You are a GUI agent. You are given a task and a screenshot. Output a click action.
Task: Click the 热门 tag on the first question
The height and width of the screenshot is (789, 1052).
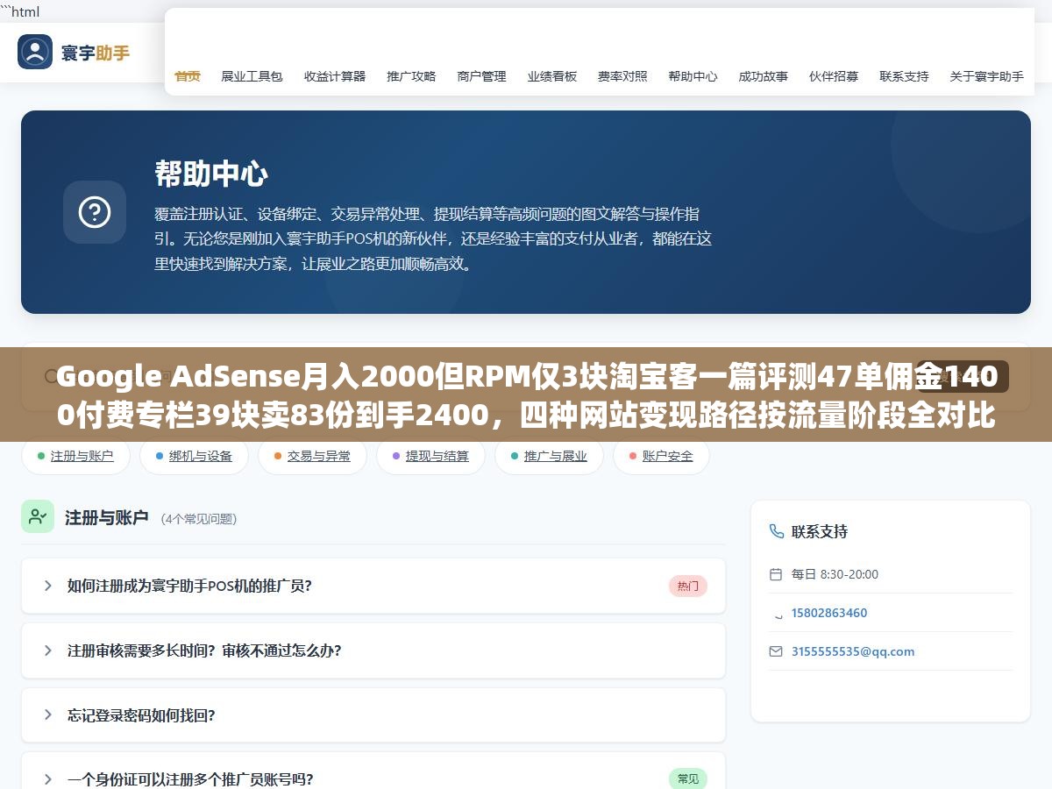tap(688, 586)
